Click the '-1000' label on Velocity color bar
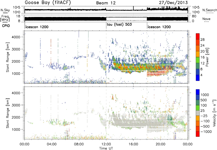The height and width of the screenshot is (150, 217). pyautogui.click(x=206, y=132)
